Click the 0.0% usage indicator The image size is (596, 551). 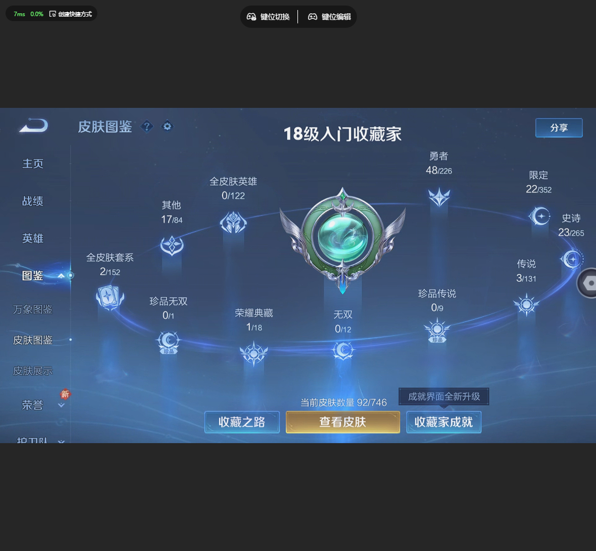[x=37, y=14]
